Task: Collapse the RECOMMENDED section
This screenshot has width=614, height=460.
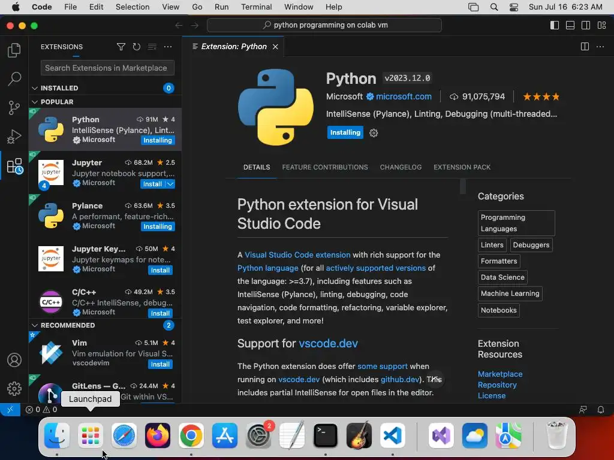Action: tap(35, 325)
